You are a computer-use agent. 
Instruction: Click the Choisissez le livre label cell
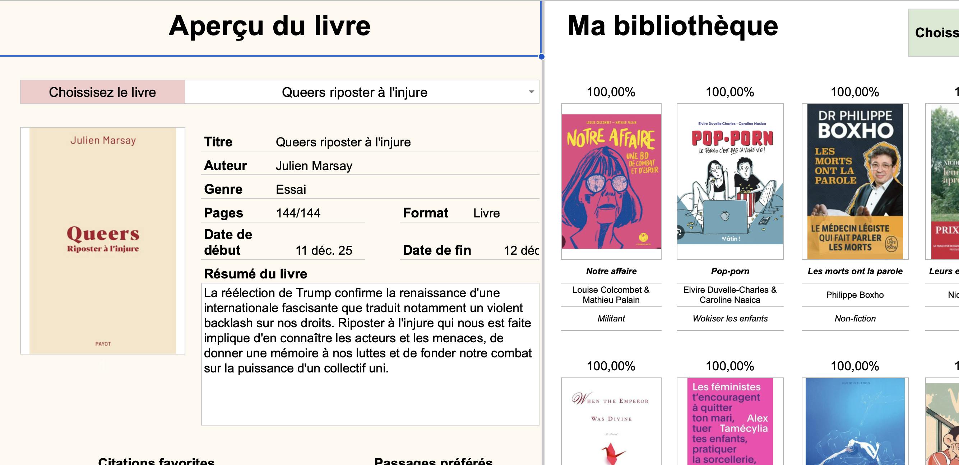coord(102,92)
